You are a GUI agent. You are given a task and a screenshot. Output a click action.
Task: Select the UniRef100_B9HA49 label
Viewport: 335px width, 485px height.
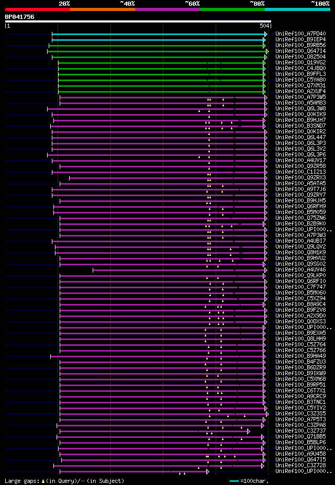click(x=300, y=356)
